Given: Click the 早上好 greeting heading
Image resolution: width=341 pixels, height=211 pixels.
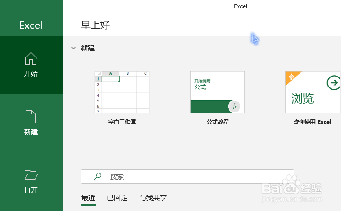Looking at the screenshot, I should pos(96,25).
